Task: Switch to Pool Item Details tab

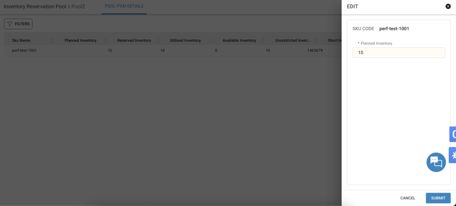Action: tap(124, 6)
